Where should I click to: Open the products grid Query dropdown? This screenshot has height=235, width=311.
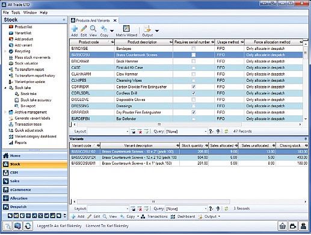pyautogui.click(x=206, y=132)
